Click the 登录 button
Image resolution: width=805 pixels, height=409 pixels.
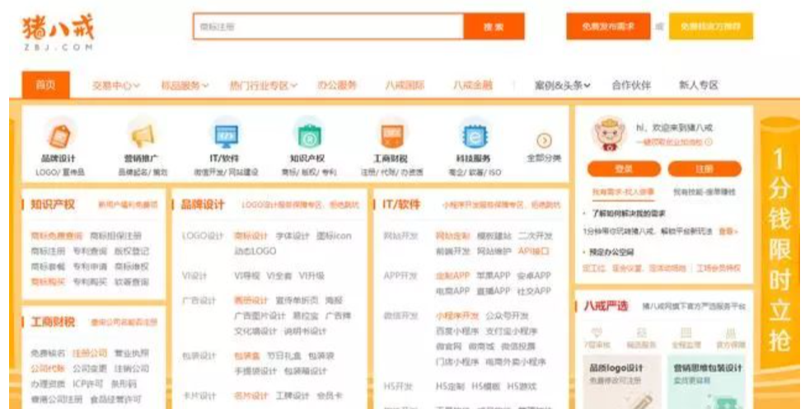(x=624, y=168)
